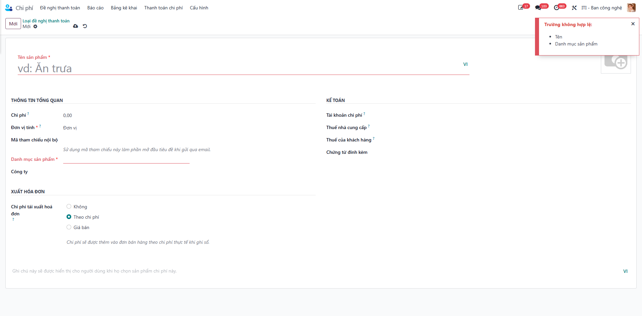Open the Đề nghị thanh toán menu
This screenshot has width=642, height=316.
(60, 8)
